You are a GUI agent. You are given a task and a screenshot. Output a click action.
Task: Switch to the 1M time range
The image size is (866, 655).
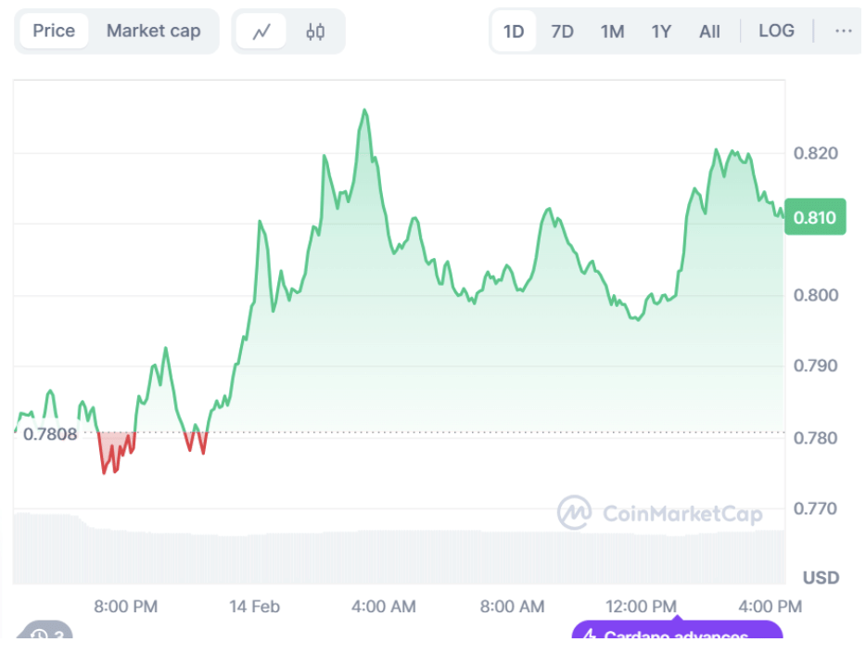612,32
